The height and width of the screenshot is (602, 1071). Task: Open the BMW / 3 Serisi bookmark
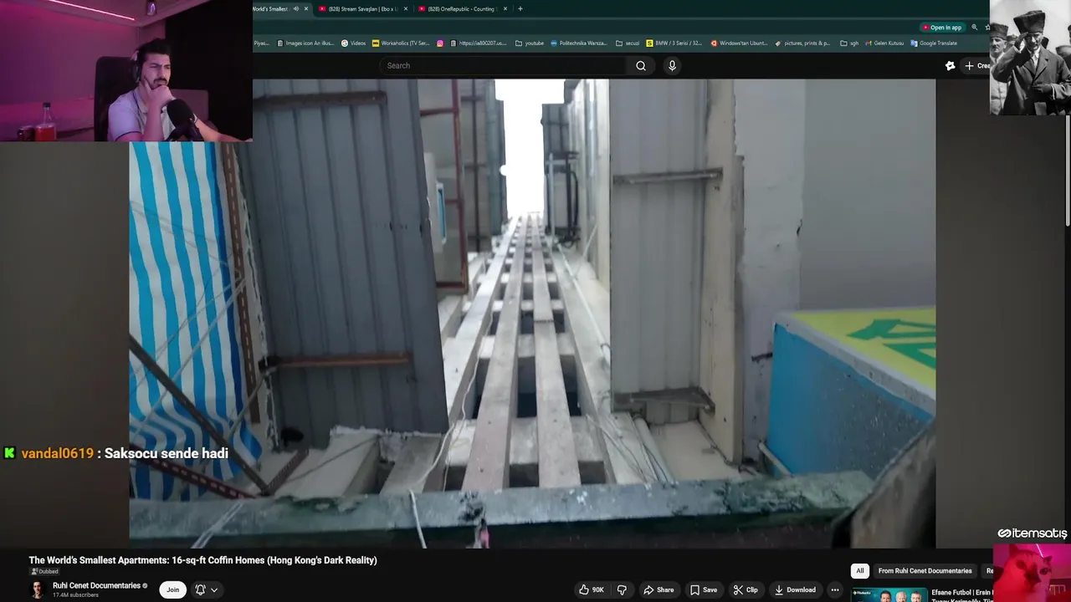[674, 43]
